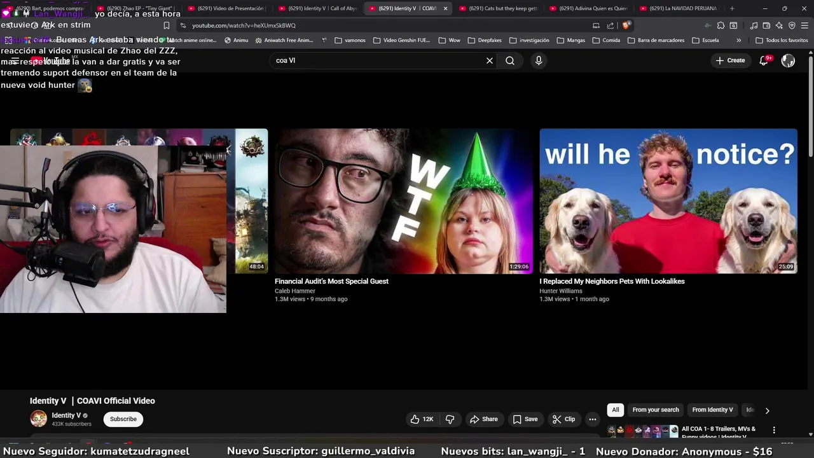Show hidden bookmarks with double chevron

[738, 40]
